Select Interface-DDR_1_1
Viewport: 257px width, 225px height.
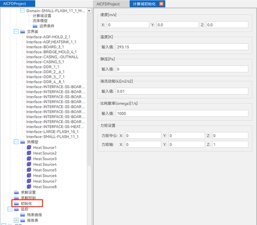click(x=43, y=67)
